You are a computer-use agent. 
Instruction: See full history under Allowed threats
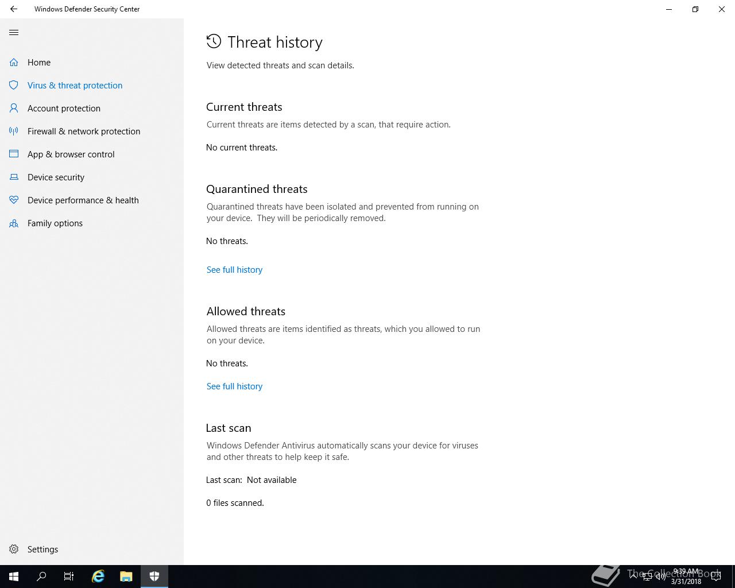(x=234, y=386)
